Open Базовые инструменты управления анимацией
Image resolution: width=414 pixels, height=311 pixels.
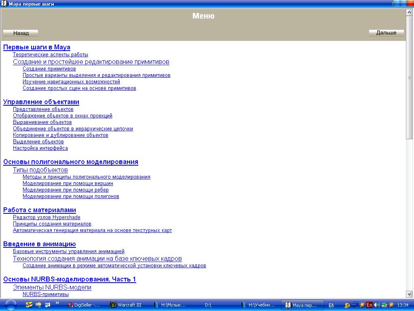69,251
